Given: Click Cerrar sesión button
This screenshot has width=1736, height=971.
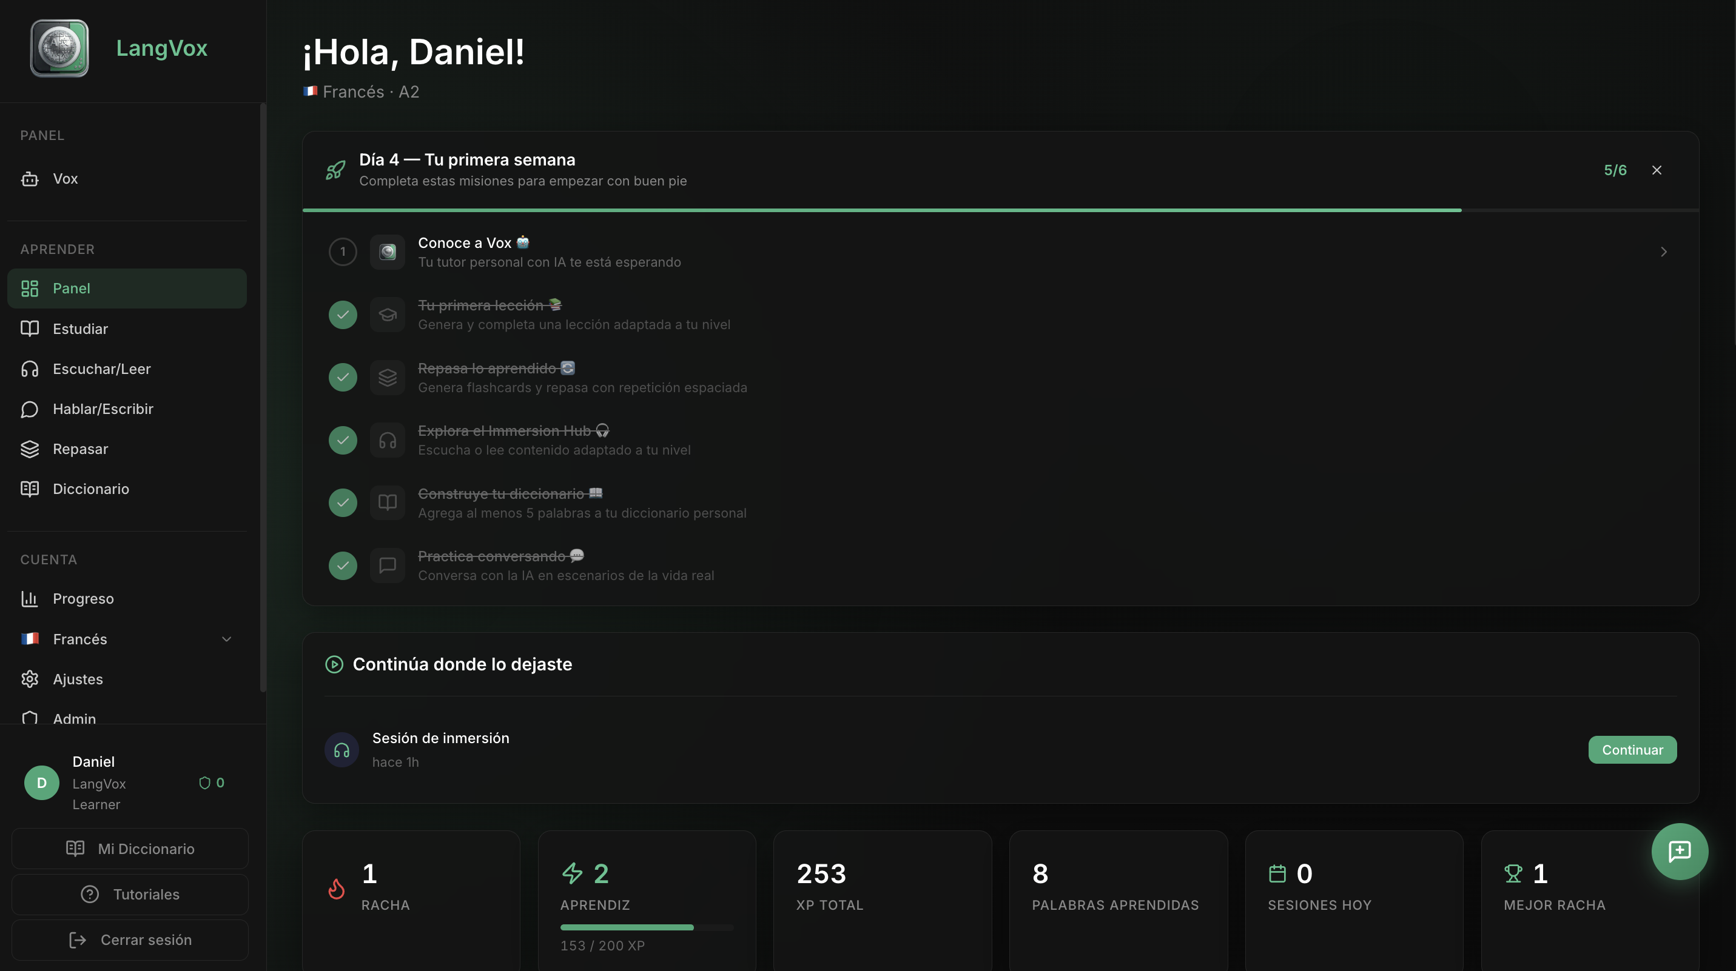Looking at the screenshot, I should click(x=130, y=939).
